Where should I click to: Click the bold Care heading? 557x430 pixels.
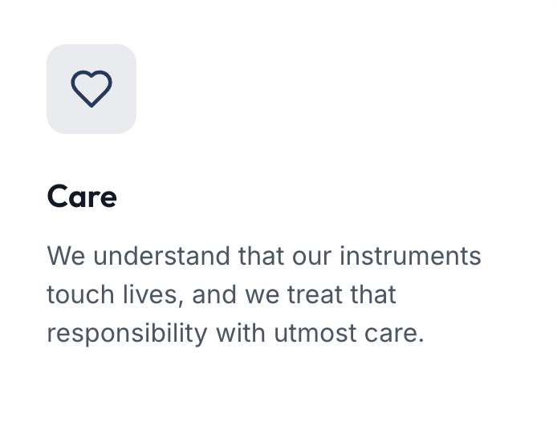[82, 196]
